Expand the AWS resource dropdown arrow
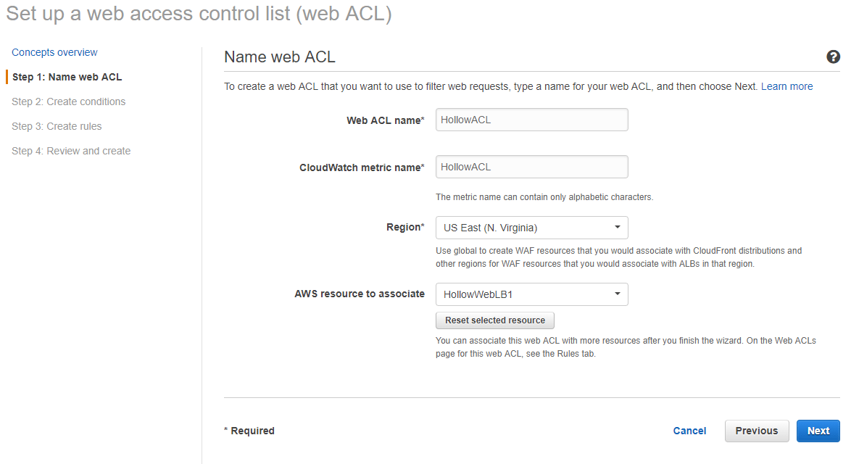The height and width of the screenshot is (464, 859). point(618,294)
